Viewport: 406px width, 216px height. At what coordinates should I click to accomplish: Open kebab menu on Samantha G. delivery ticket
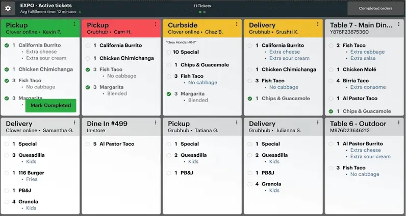click(75, 123)
